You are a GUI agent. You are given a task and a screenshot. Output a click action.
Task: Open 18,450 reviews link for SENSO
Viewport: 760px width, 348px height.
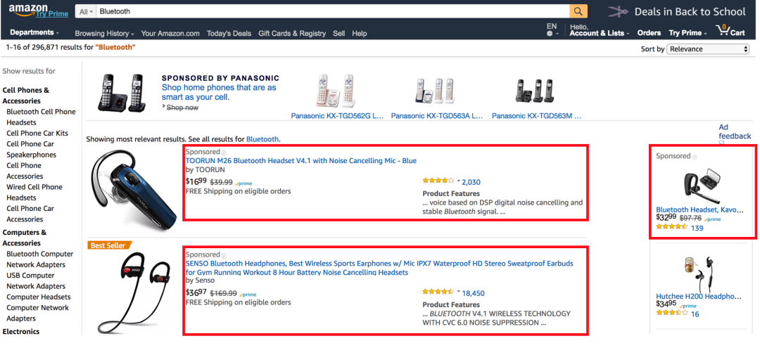click(473, 293)
